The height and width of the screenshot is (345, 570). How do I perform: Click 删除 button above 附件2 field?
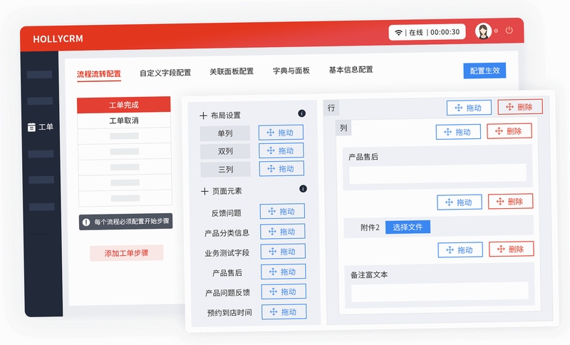(510, 201)
